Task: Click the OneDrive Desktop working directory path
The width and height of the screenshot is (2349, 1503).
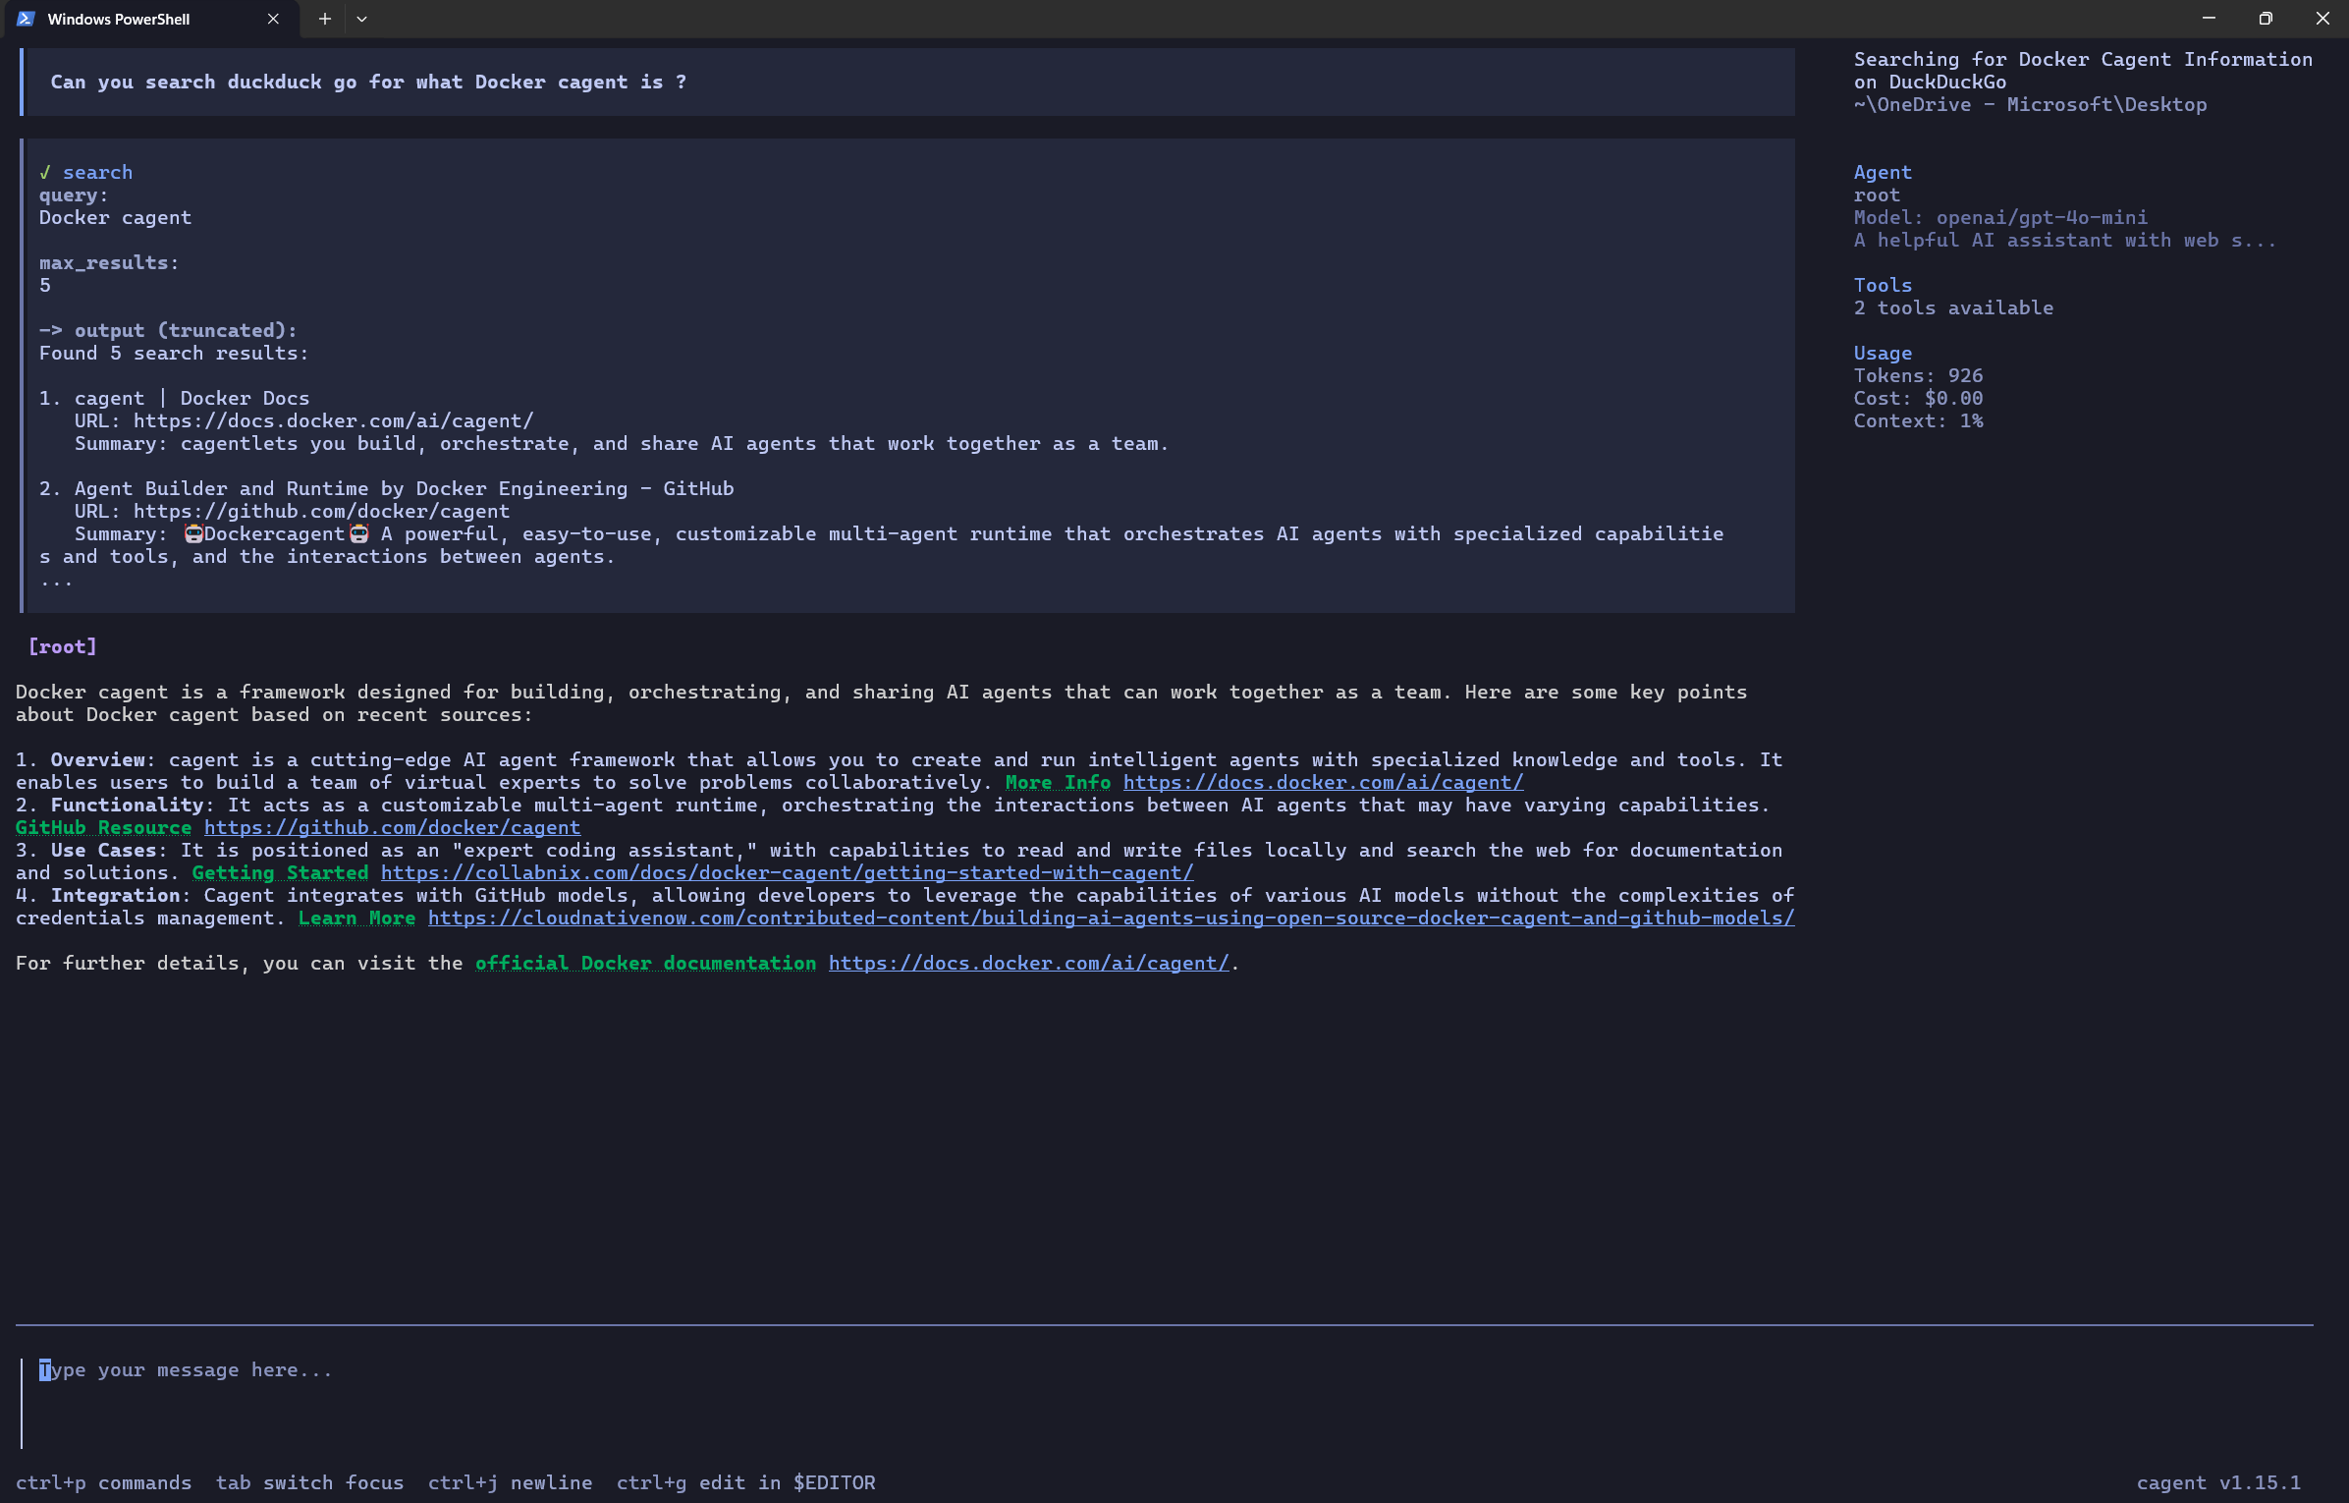Action: 2030,105
